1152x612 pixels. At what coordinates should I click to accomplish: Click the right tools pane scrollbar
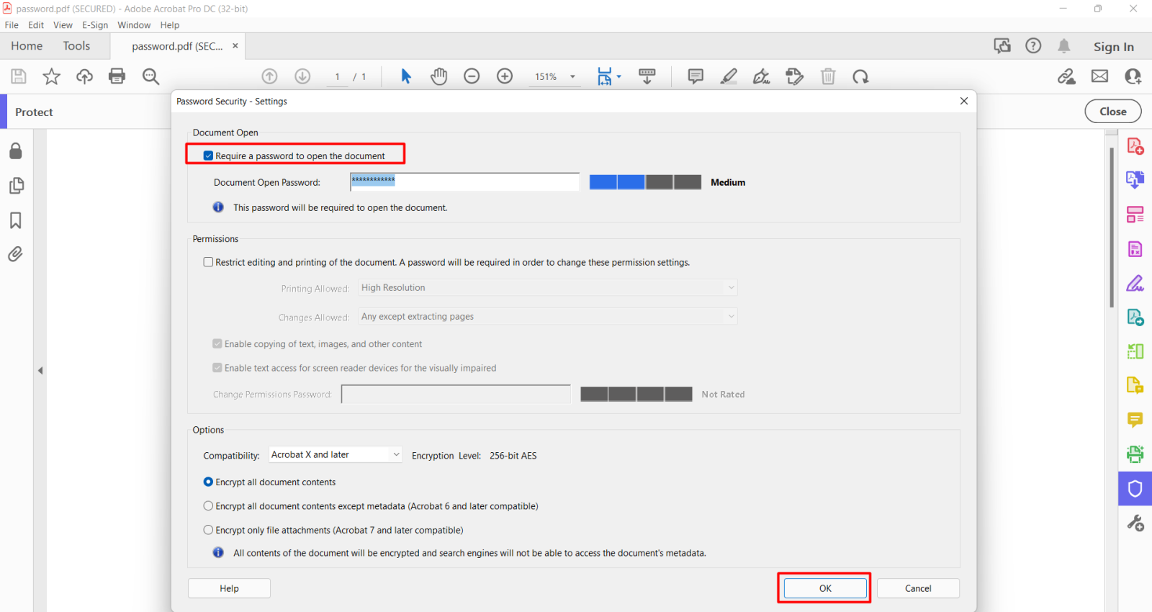[1112, 227]
